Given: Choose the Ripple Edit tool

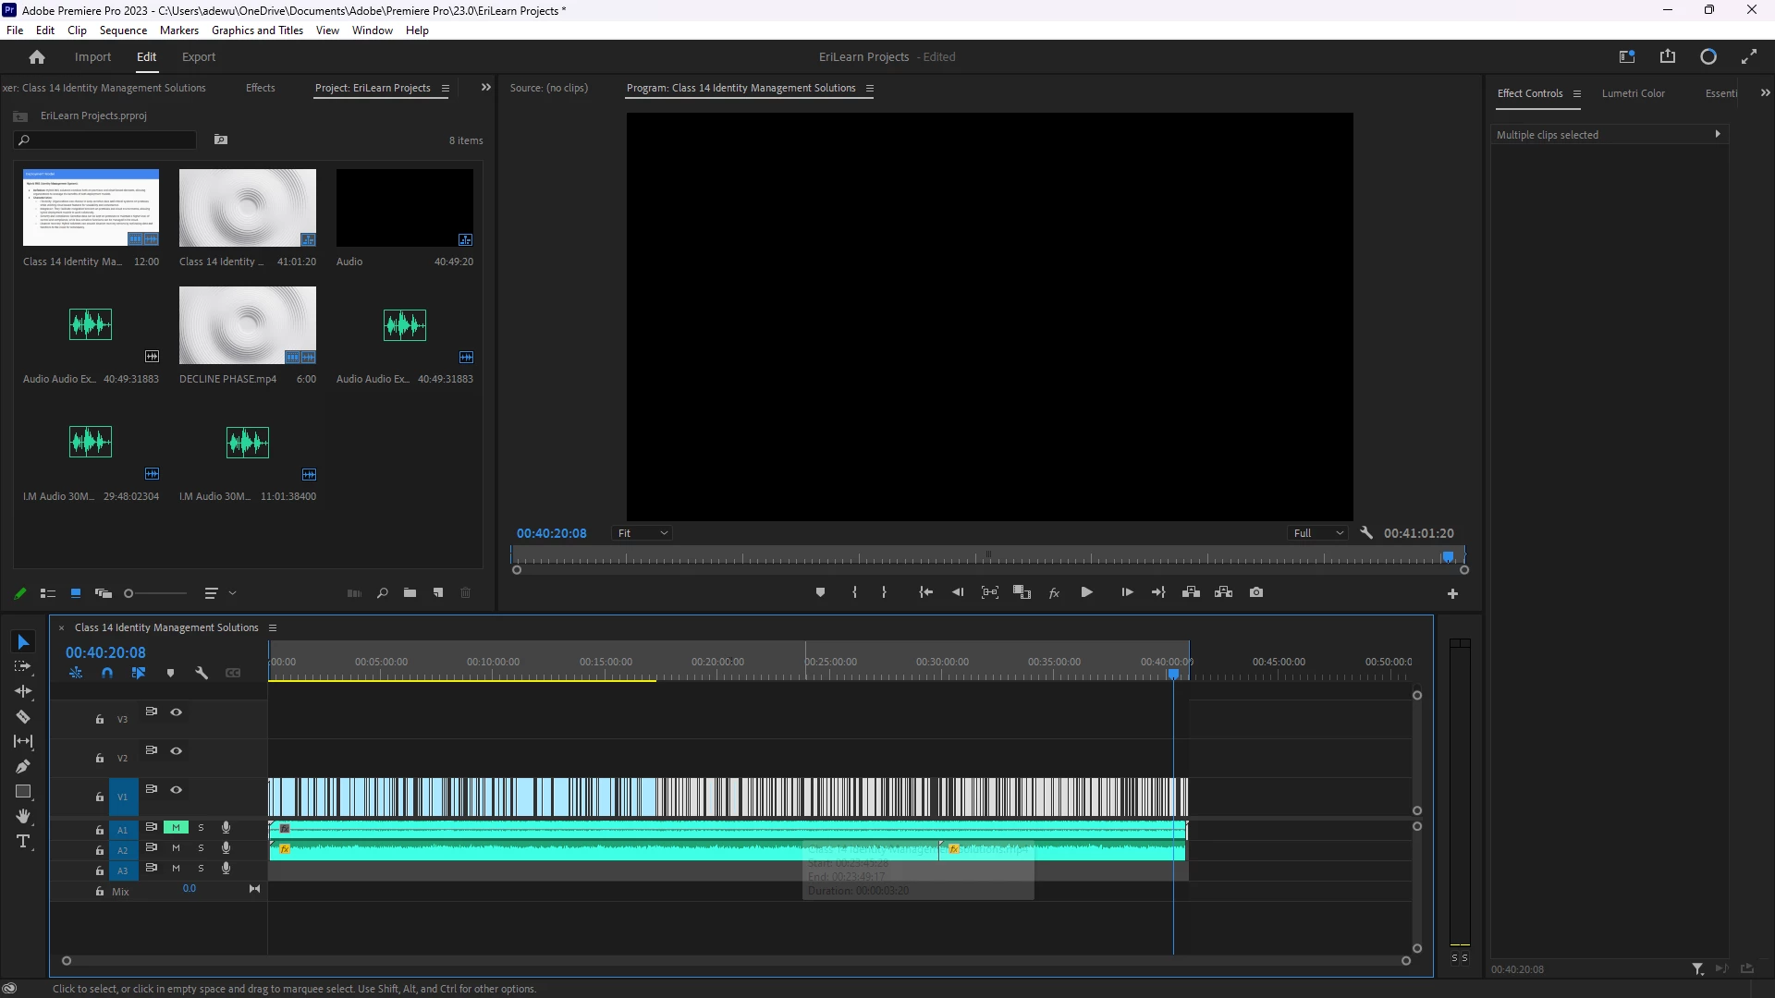Looking at the screenshot, I should [23, 691].
